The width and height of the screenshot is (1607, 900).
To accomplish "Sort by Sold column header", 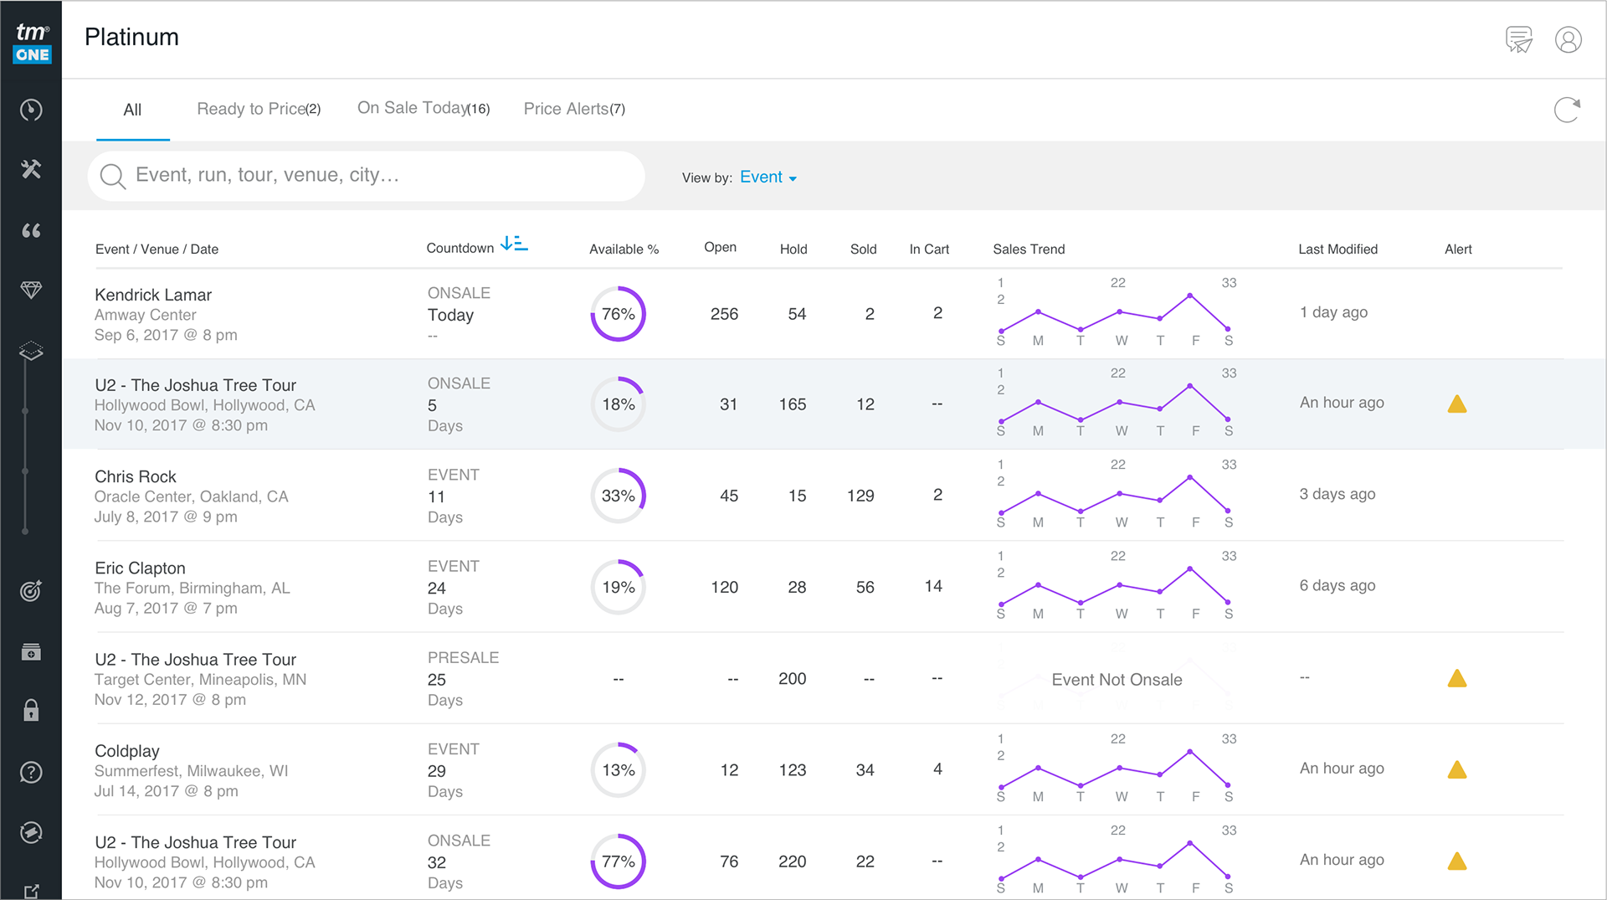I will (x=863, y=249).
